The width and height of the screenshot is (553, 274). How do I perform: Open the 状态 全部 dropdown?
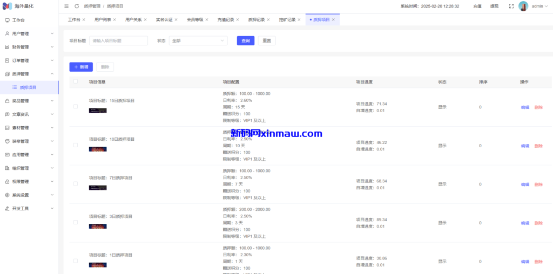[x=198, y=41]
